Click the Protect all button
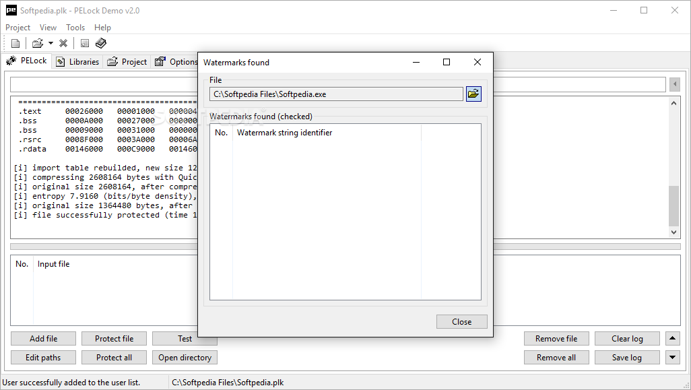The image size is (691, 390). (114, 358)
